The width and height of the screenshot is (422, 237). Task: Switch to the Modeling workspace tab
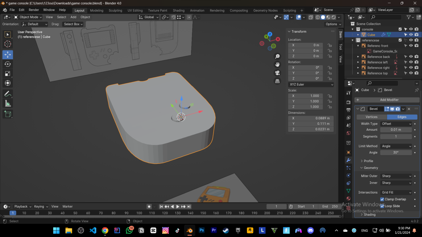click(97, 10)
